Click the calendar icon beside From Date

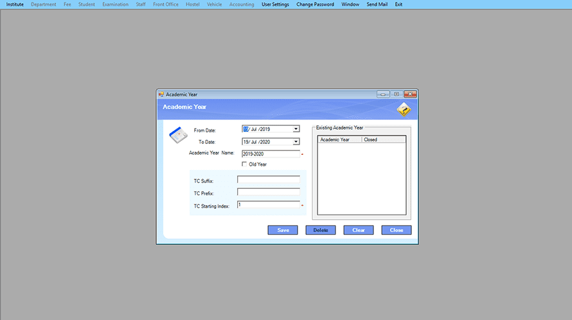178,135
